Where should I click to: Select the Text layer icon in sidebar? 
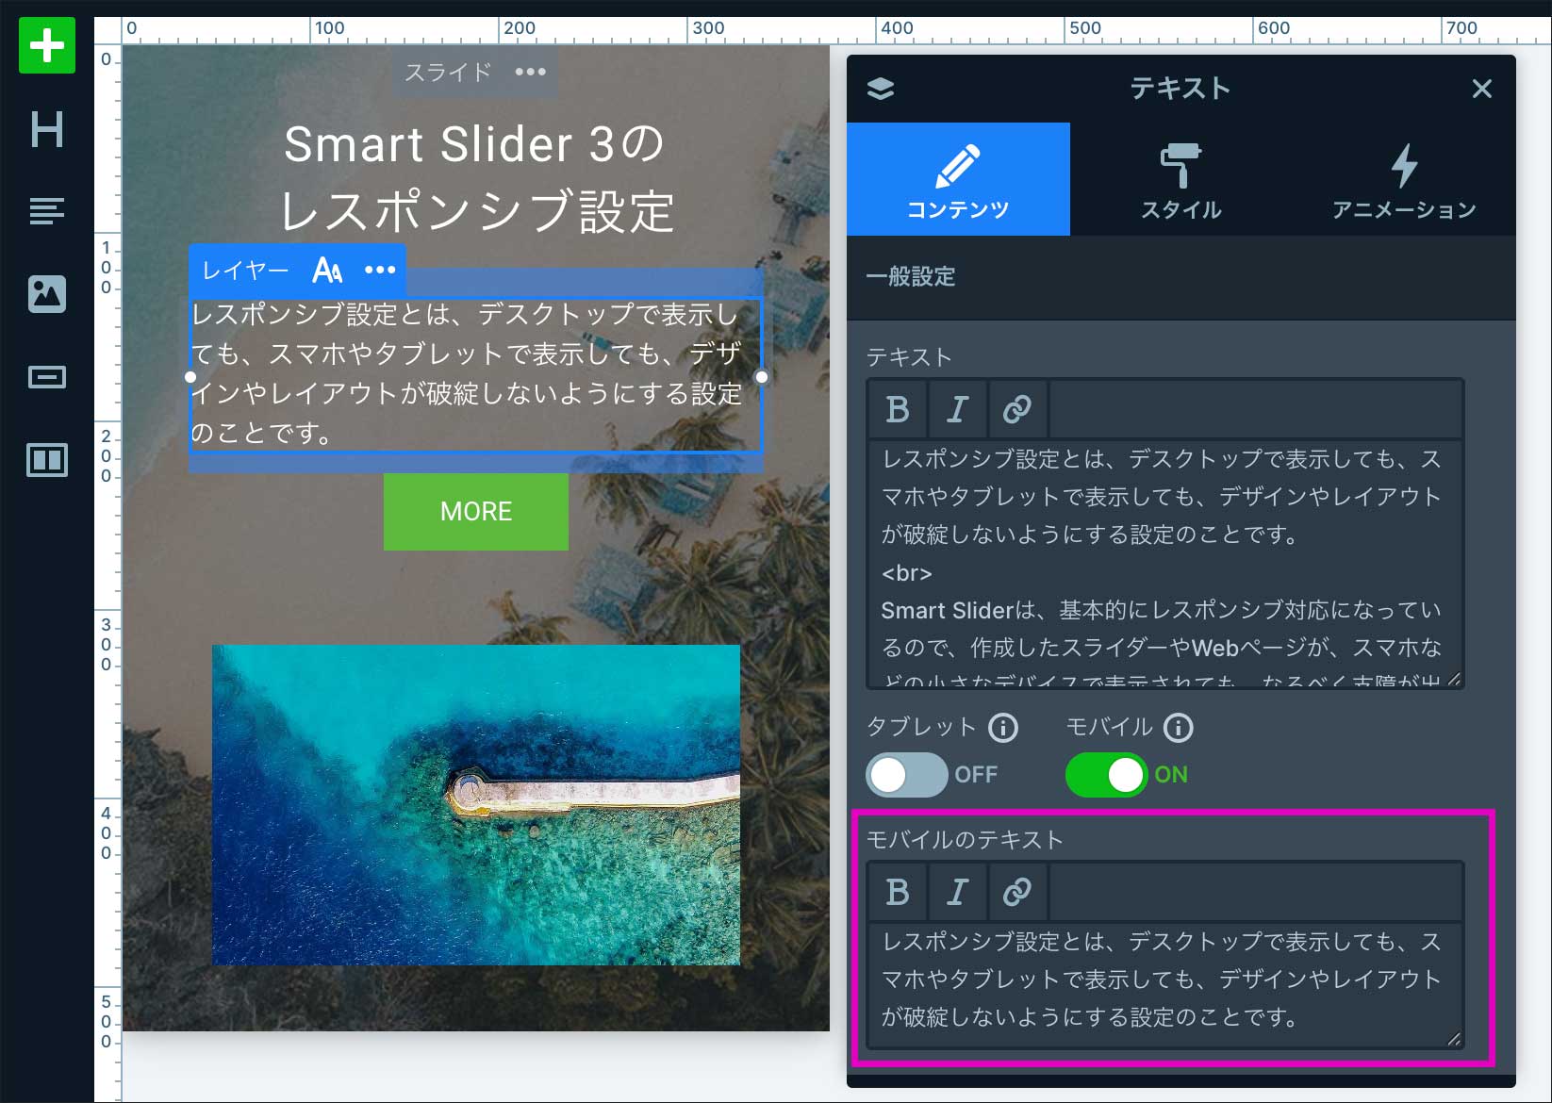(x=46, y=210)
